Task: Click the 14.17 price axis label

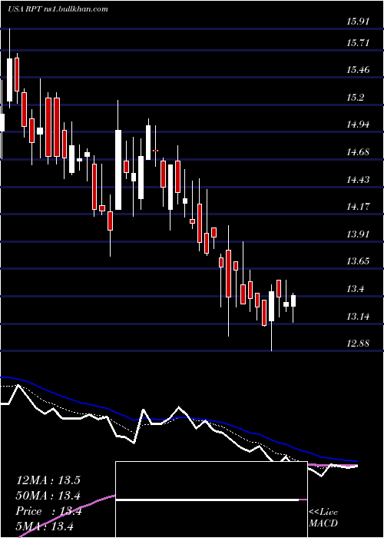Action: (358, 207)
